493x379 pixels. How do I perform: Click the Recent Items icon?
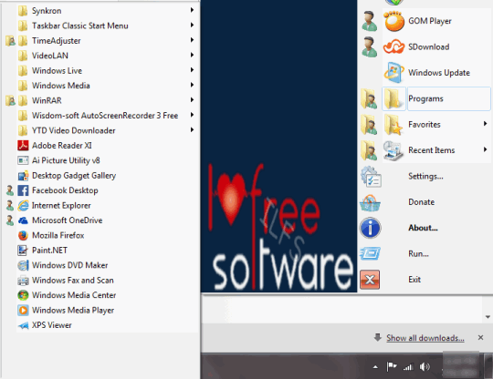(x=393, y=150)
